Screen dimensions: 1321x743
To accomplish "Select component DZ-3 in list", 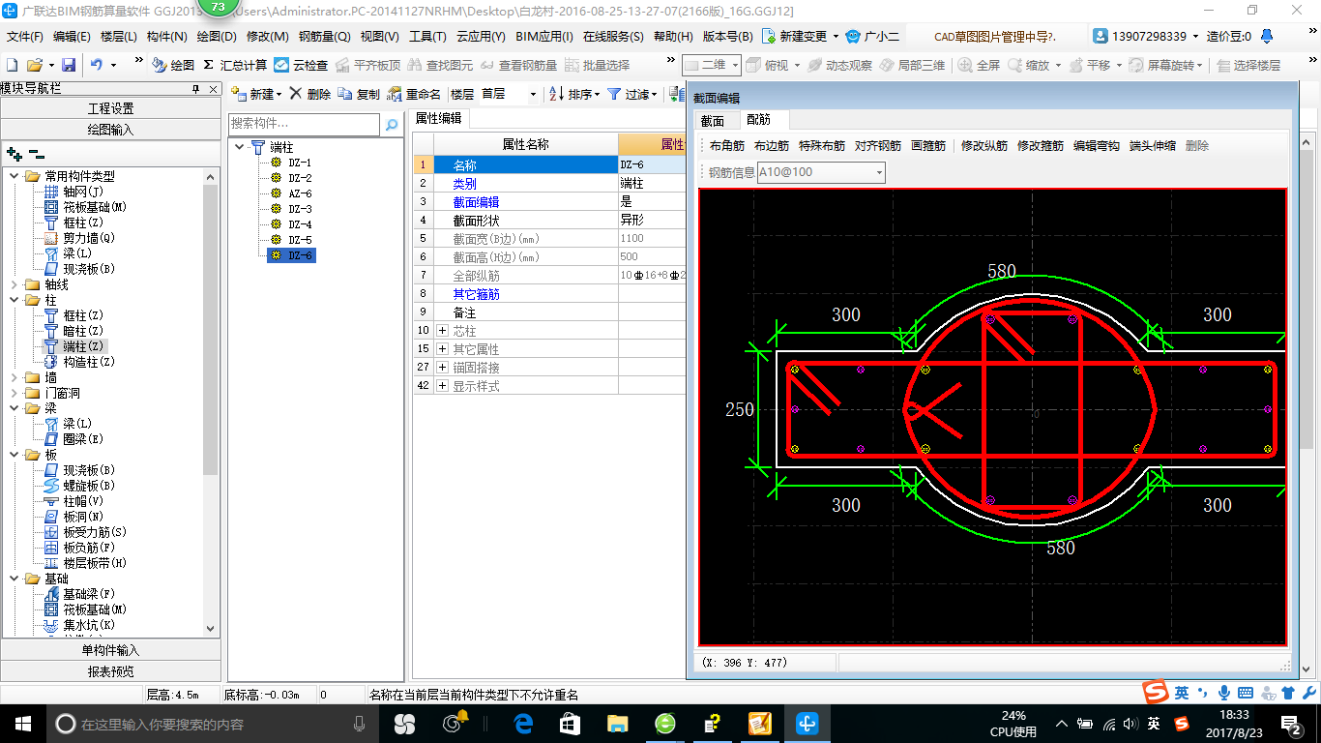I will click(300, 209).
